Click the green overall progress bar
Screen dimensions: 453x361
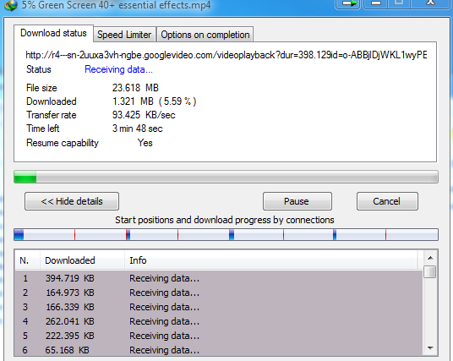point(226,177)
